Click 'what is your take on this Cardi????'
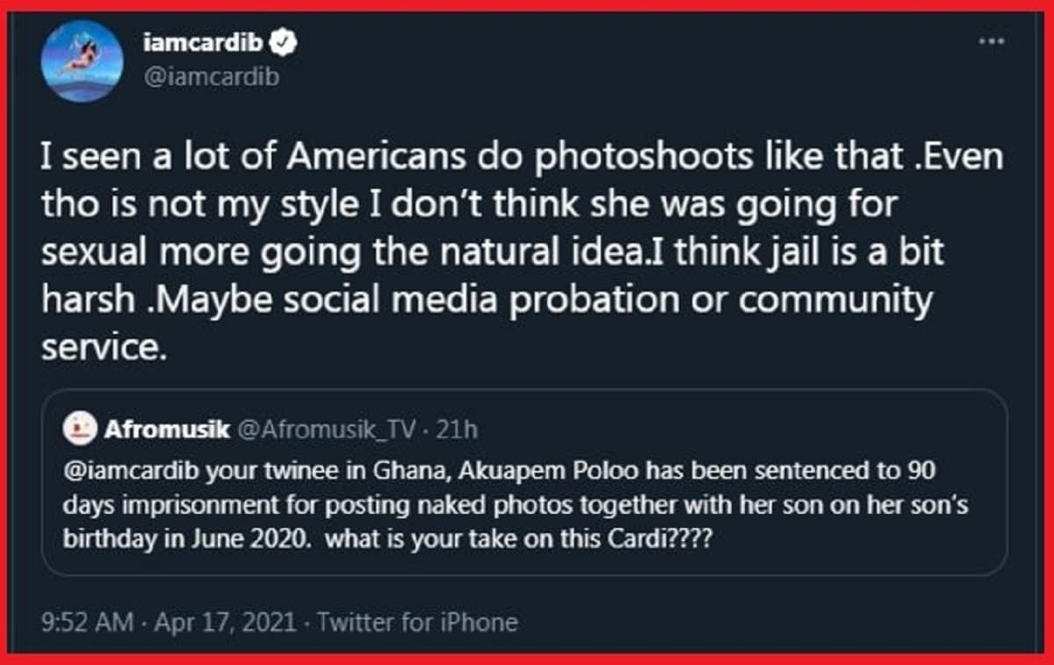 pos(518,539)
